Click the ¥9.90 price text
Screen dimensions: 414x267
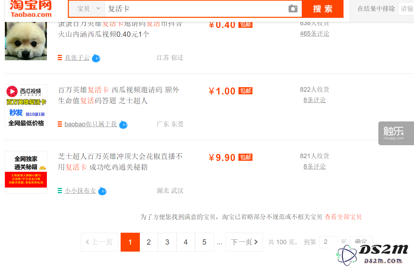(x=222, y=157)
